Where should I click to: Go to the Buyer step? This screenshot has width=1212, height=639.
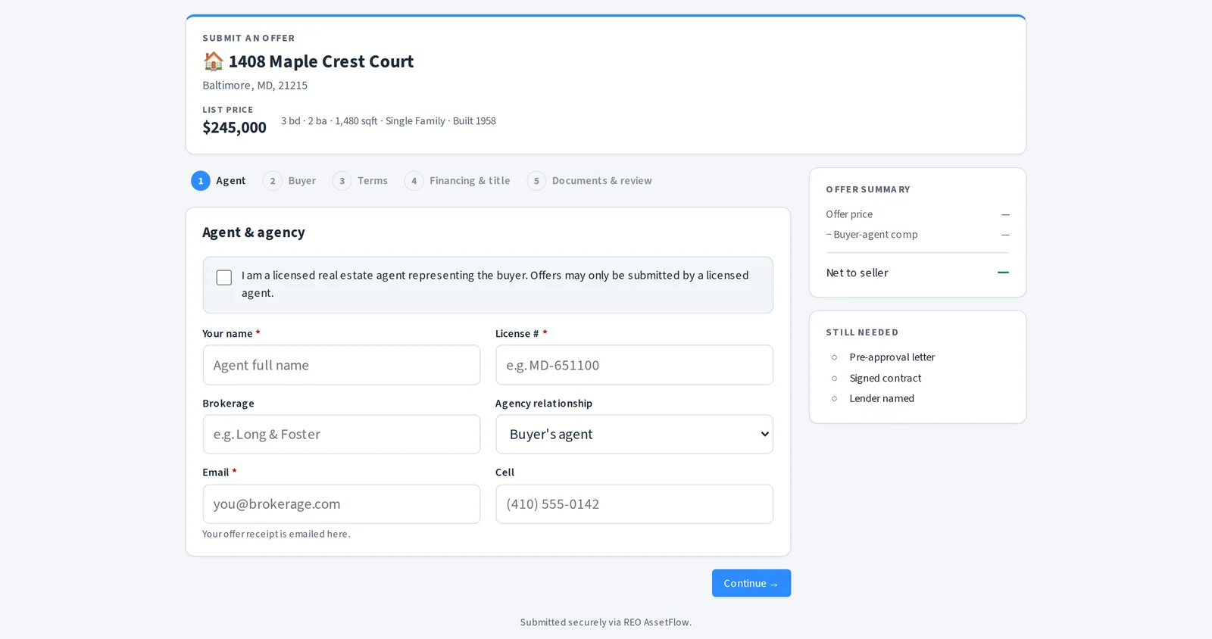pyautogui.click(x=290, y=181)
